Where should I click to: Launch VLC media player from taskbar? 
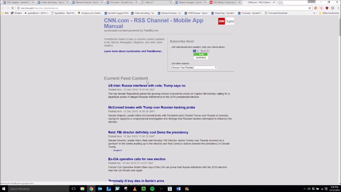click(x=135, y=189)
